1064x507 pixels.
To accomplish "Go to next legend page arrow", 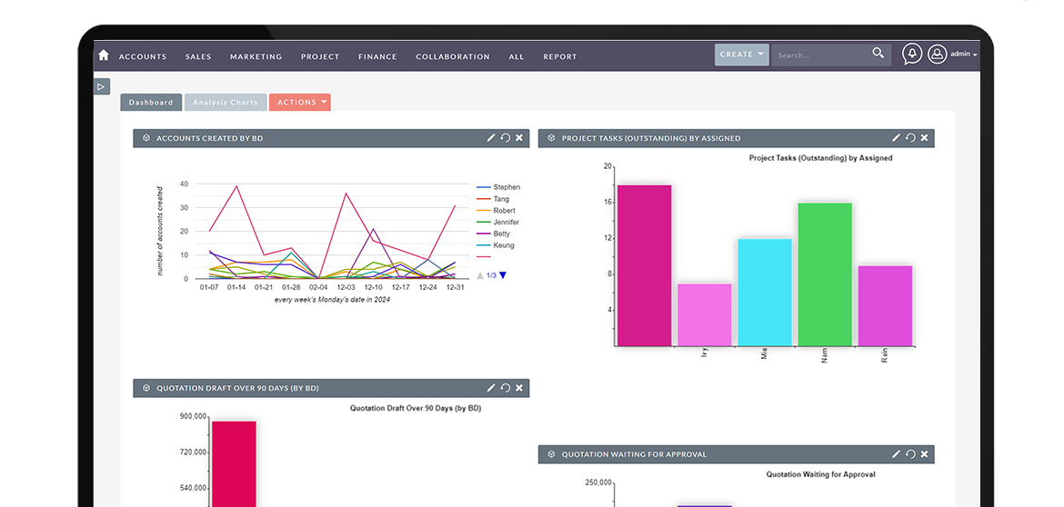I will 503,275.
